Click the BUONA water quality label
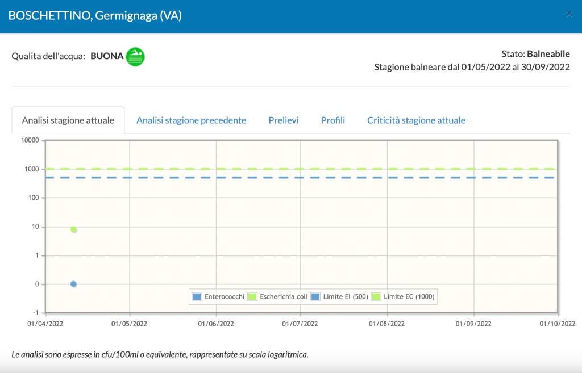Image resolution: width=582 pixels, height=373 pixels. 107,56
